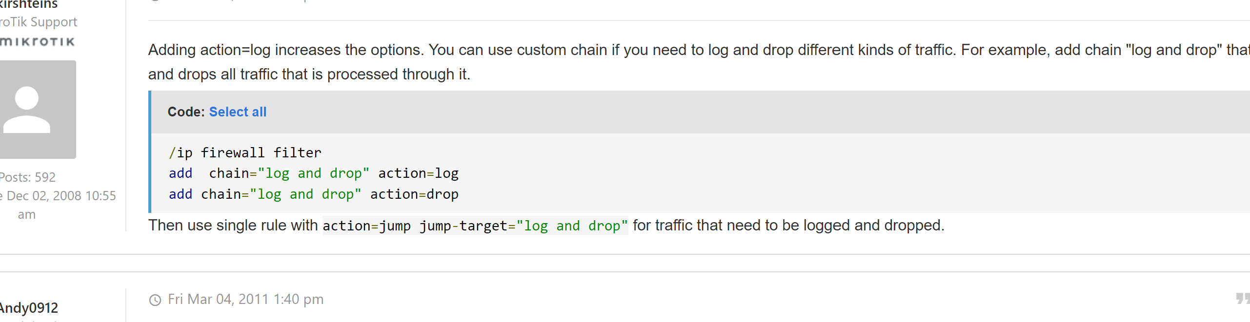Click the Code: label in header
This screenshot has width=1250, height=322.
[186, 112]
